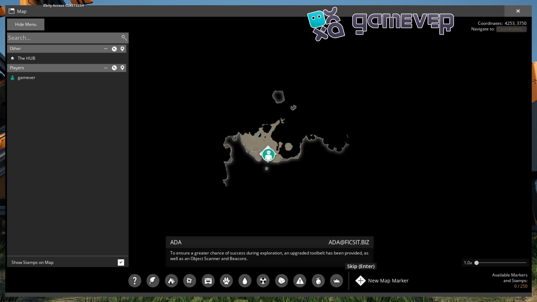Collapse the Other category
This screenshot has height=302, width=537.
[x=106, y=49]
